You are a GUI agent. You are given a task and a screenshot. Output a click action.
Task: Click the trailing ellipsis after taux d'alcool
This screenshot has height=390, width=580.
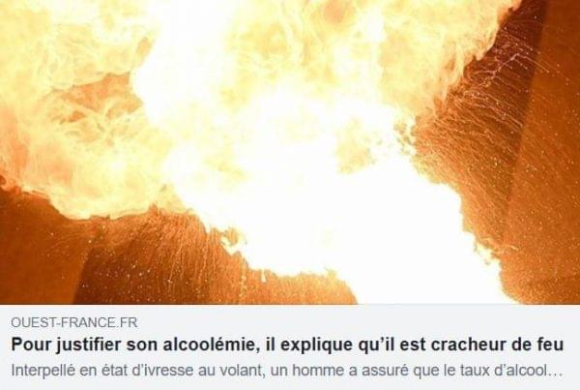pos(557,371)
